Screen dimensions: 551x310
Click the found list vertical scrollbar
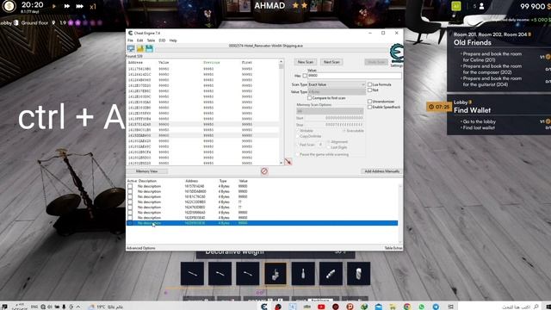pos(282,113)
